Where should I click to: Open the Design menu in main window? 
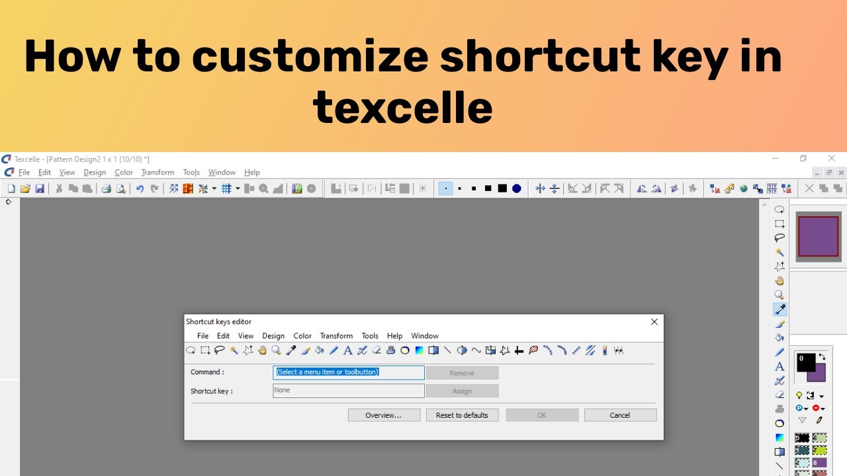click(x=95, y=173)
